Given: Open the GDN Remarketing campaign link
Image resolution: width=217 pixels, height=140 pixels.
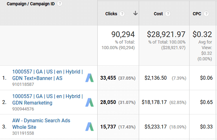Looking at the screenshot, I should pos(47,99).
